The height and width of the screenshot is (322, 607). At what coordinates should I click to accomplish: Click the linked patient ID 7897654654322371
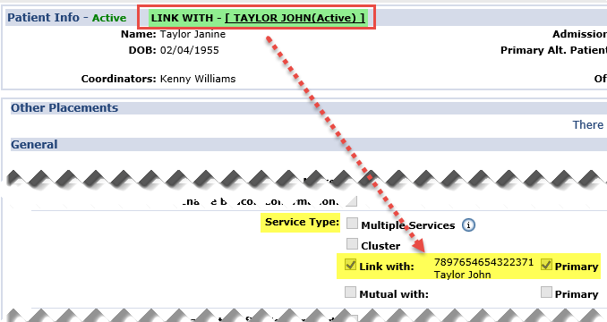[x=483, y=262]
